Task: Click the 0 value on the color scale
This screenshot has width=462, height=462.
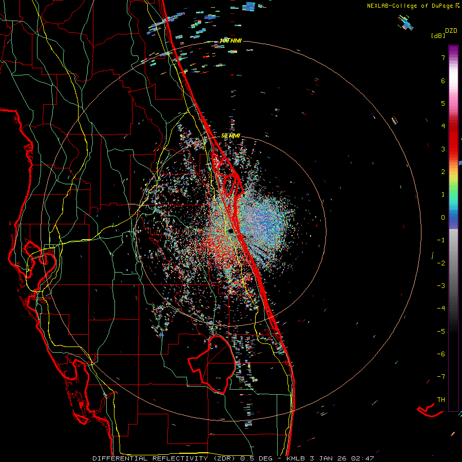Action: pos(443,218)
